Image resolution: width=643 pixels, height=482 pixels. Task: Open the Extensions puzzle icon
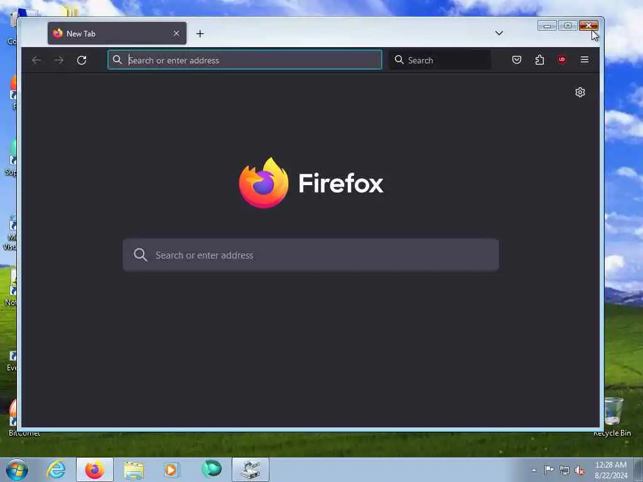[539, 60]
